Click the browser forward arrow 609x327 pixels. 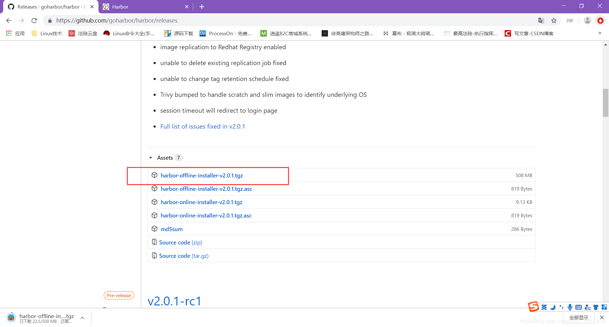[21, 21]
